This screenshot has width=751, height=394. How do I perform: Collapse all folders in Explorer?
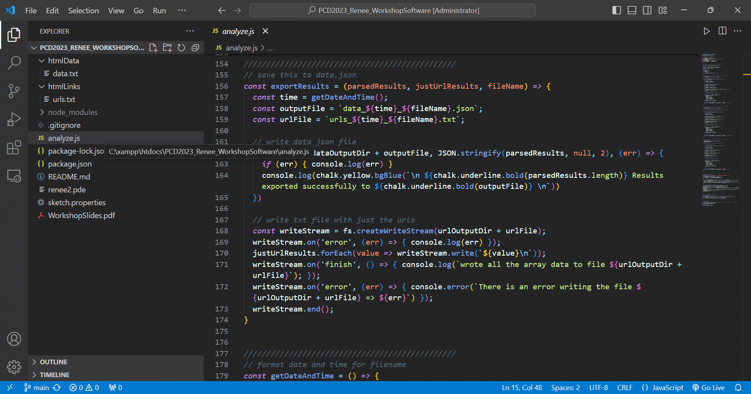pyautogui.click(x=195, y=48)
